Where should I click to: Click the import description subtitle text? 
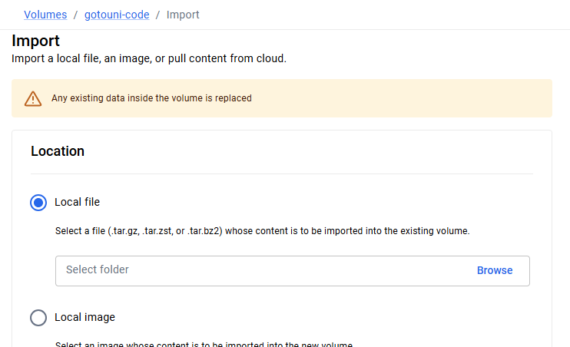click(149, 58)
